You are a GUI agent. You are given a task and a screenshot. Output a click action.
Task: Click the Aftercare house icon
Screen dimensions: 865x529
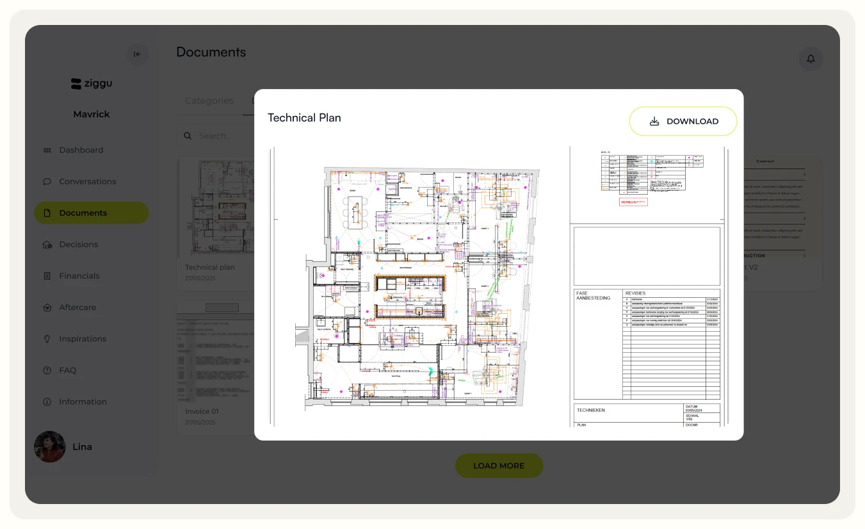point(47,307)
